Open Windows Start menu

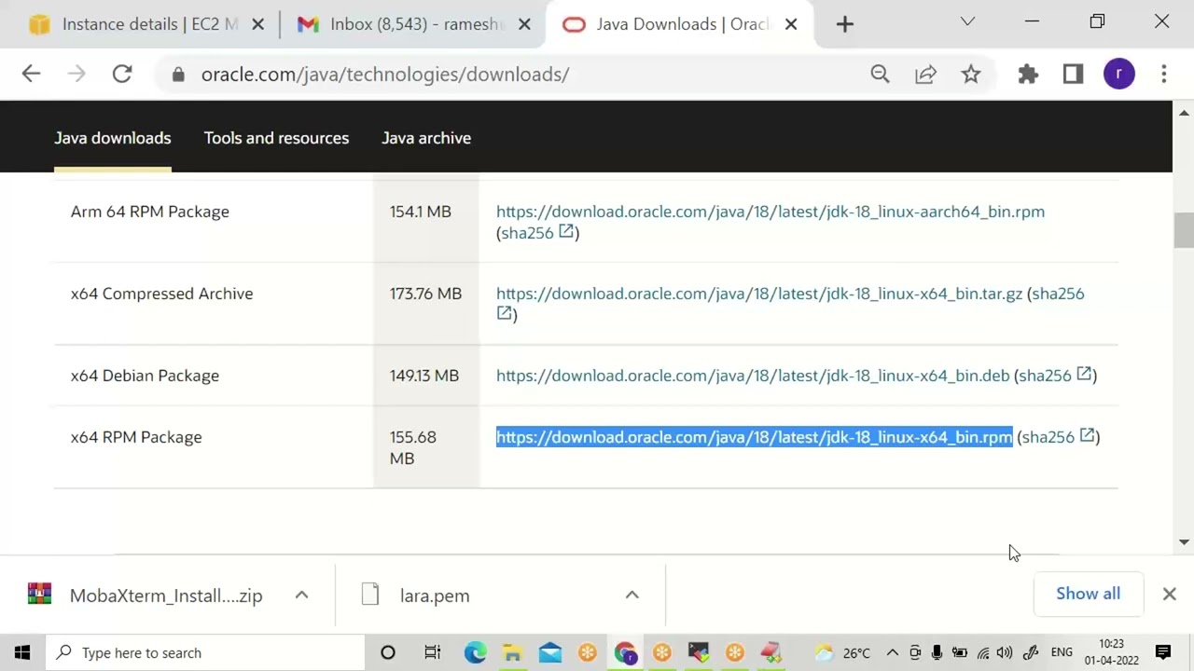point(22,652)
